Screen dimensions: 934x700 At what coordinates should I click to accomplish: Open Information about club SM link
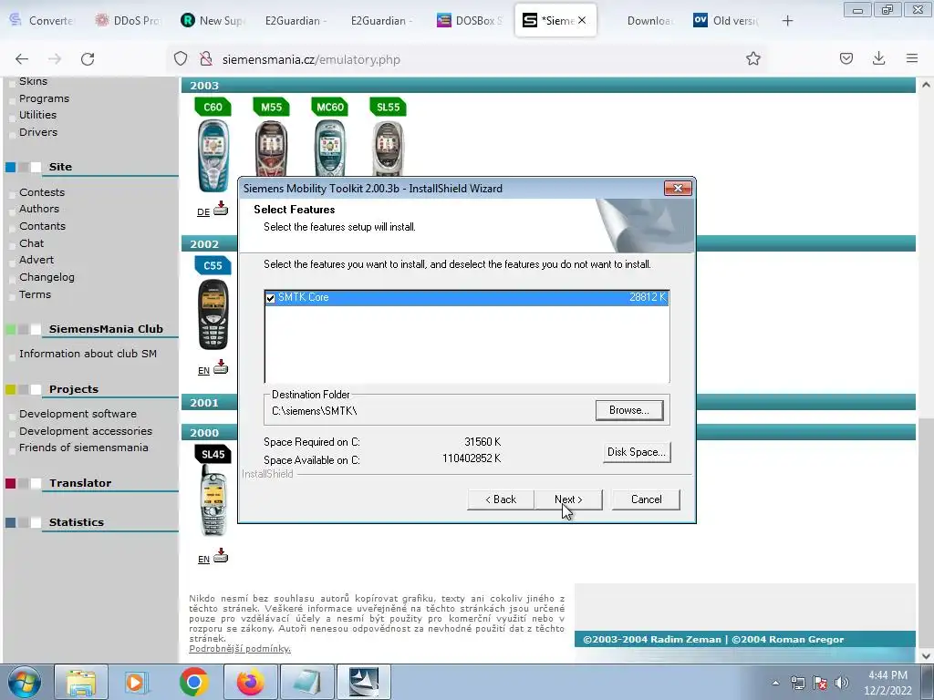click(88, 354)
